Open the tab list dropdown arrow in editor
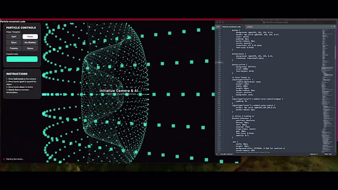Image resolution: width=338 pixels, height=190 pixels. pos(334,27)
